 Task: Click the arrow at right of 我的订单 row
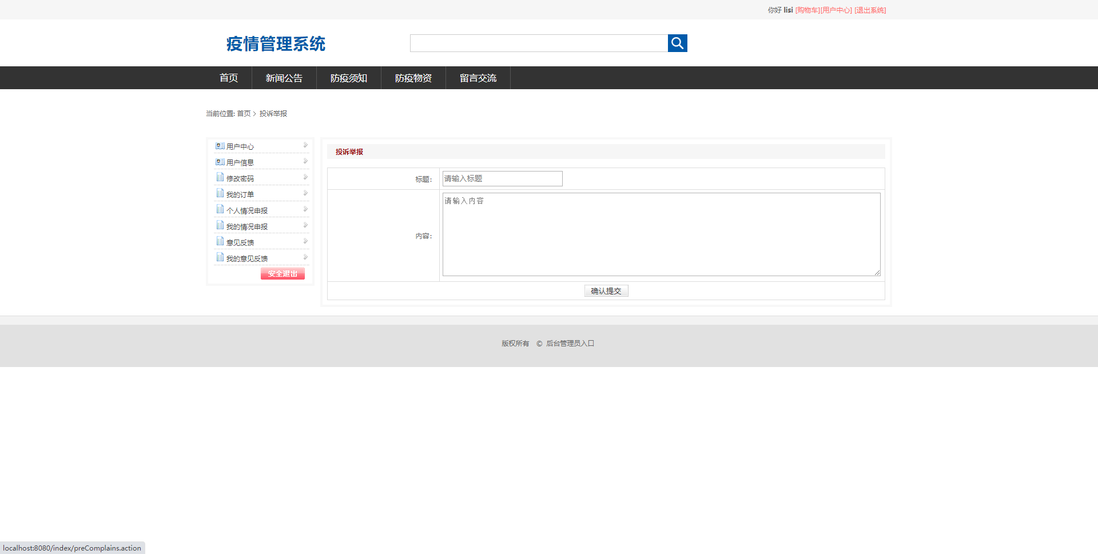[x=305, y=193]
